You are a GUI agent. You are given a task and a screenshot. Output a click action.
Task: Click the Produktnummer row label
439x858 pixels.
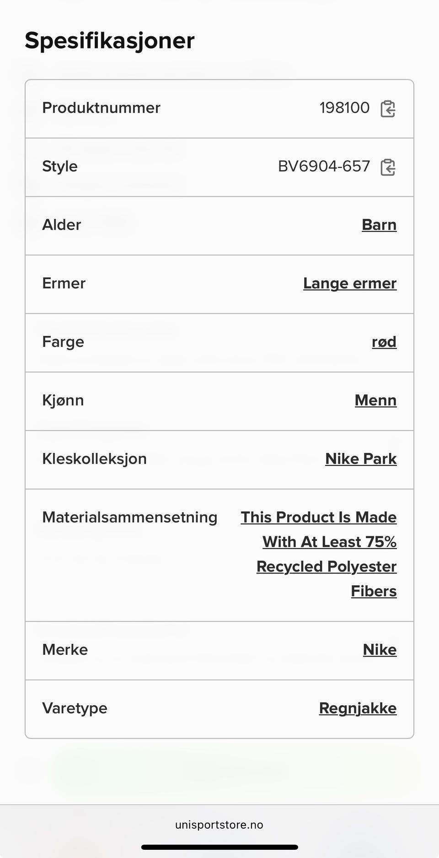coord(101,108)
